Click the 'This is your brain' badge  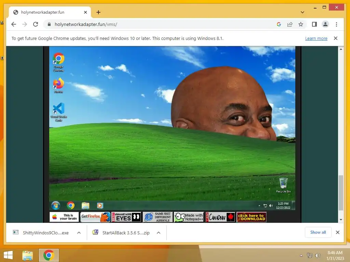point(64,217)
